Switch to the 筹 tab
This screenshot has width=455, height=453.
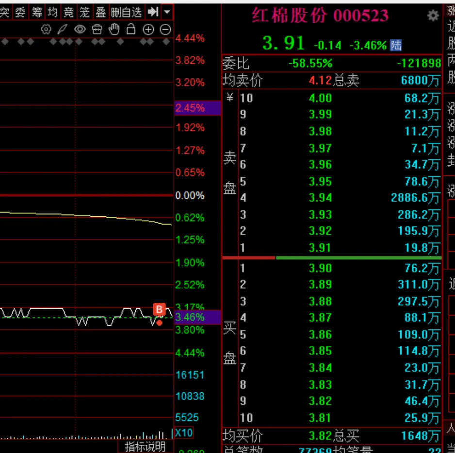point(37,12)
